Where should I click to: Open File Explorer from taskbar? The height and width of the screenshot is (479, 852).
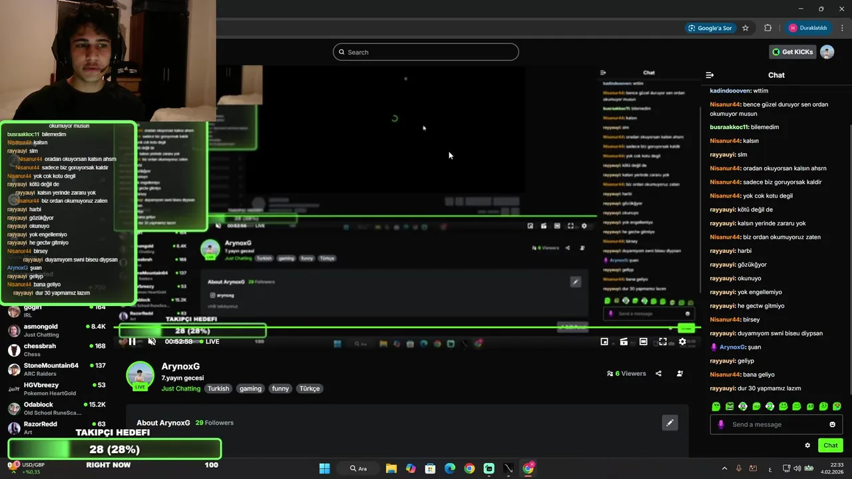(x=391, y=468)
